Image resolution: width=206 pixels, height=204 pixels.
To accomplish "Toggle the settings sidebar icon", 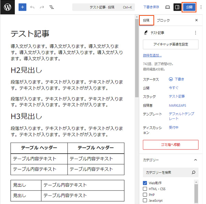I will coord(177,7).
